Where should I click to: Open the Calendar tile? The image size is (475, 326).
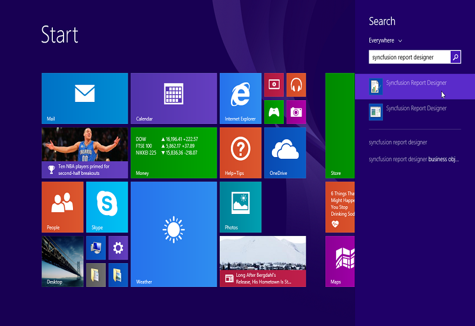173,98
